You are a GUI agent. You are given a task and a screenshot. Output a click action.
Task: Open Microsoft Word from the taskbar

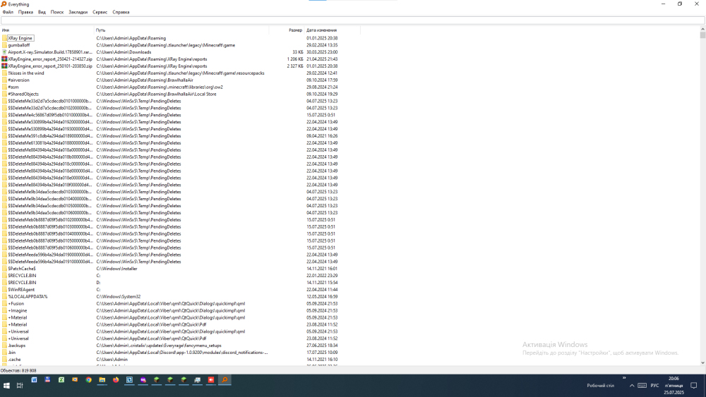coord(34,380)
